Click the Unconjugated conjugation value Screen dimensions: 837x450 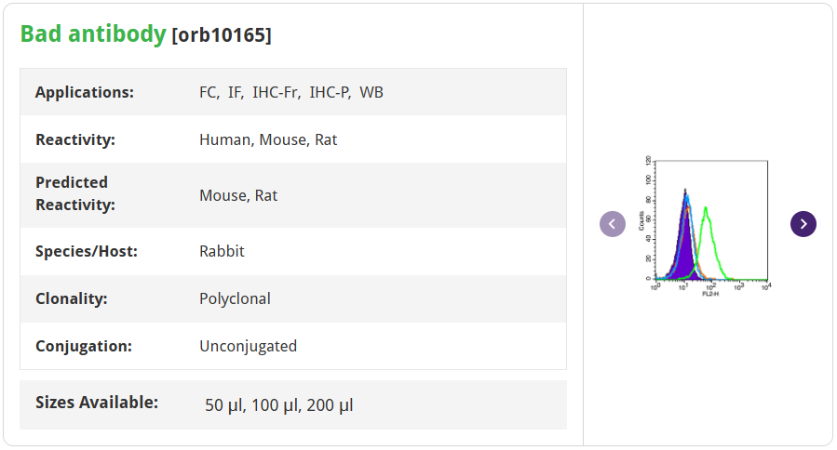(249, 346)
